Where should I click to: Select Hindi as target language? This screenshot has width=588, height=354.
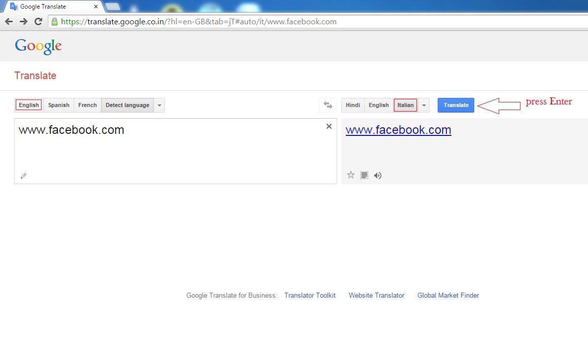click(353, 105)
